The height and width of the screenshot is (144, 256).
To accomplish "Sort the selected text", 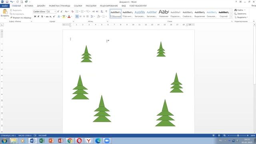I will coord(102,12).
